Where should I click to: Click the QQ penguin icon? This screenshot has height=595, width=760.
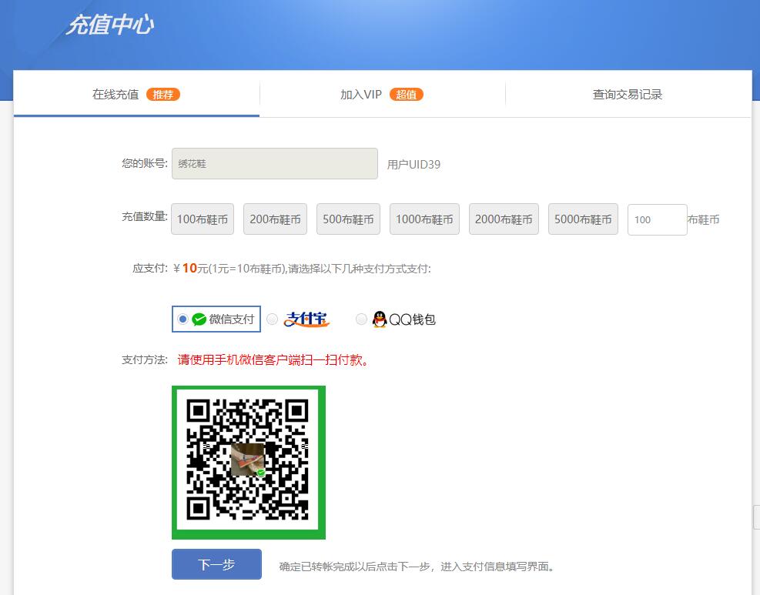coord(380,319)
